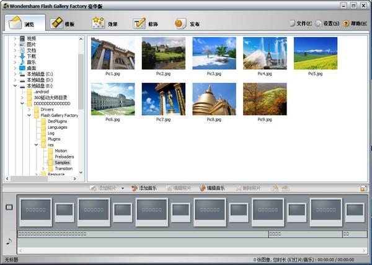
Task: Expand the 本地磁盘 (D:) node
Action: [15, 80]
